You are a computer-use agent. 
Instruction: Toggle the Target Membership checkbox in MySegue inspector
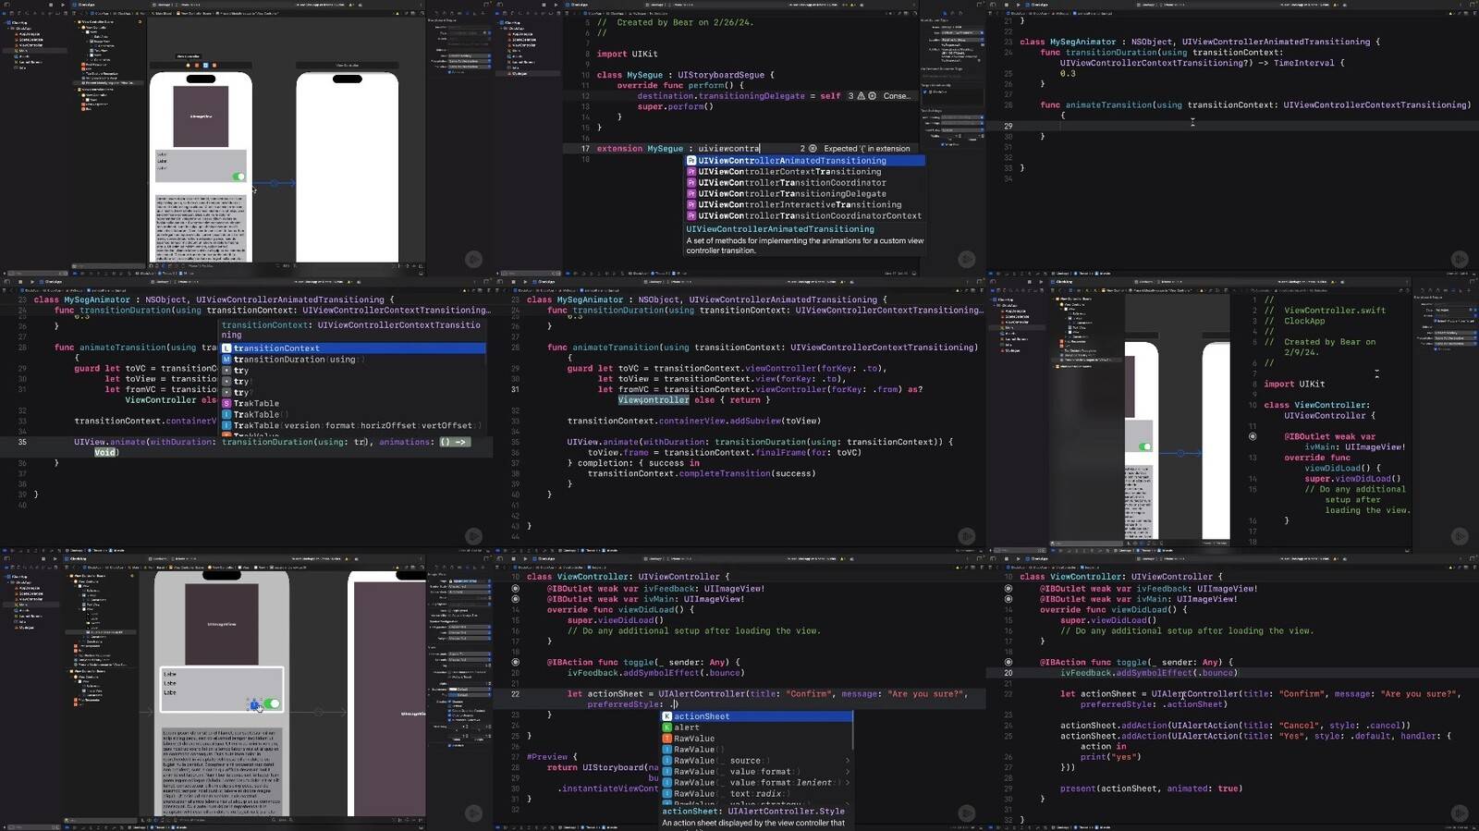tap(926, 92)
